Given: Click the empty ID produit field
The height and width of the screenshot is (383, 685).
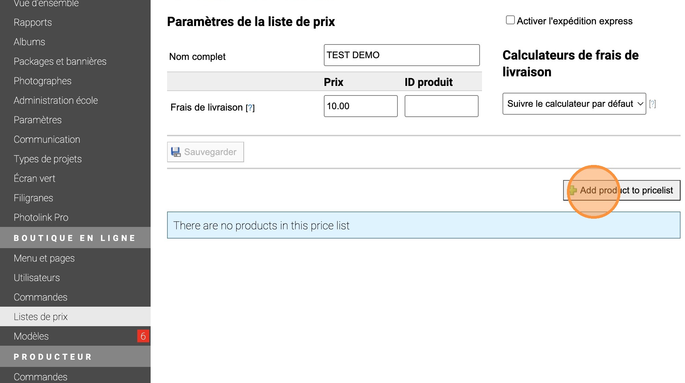Looking at the screenshot, I should pyautogui.click(x=441, y=106).
